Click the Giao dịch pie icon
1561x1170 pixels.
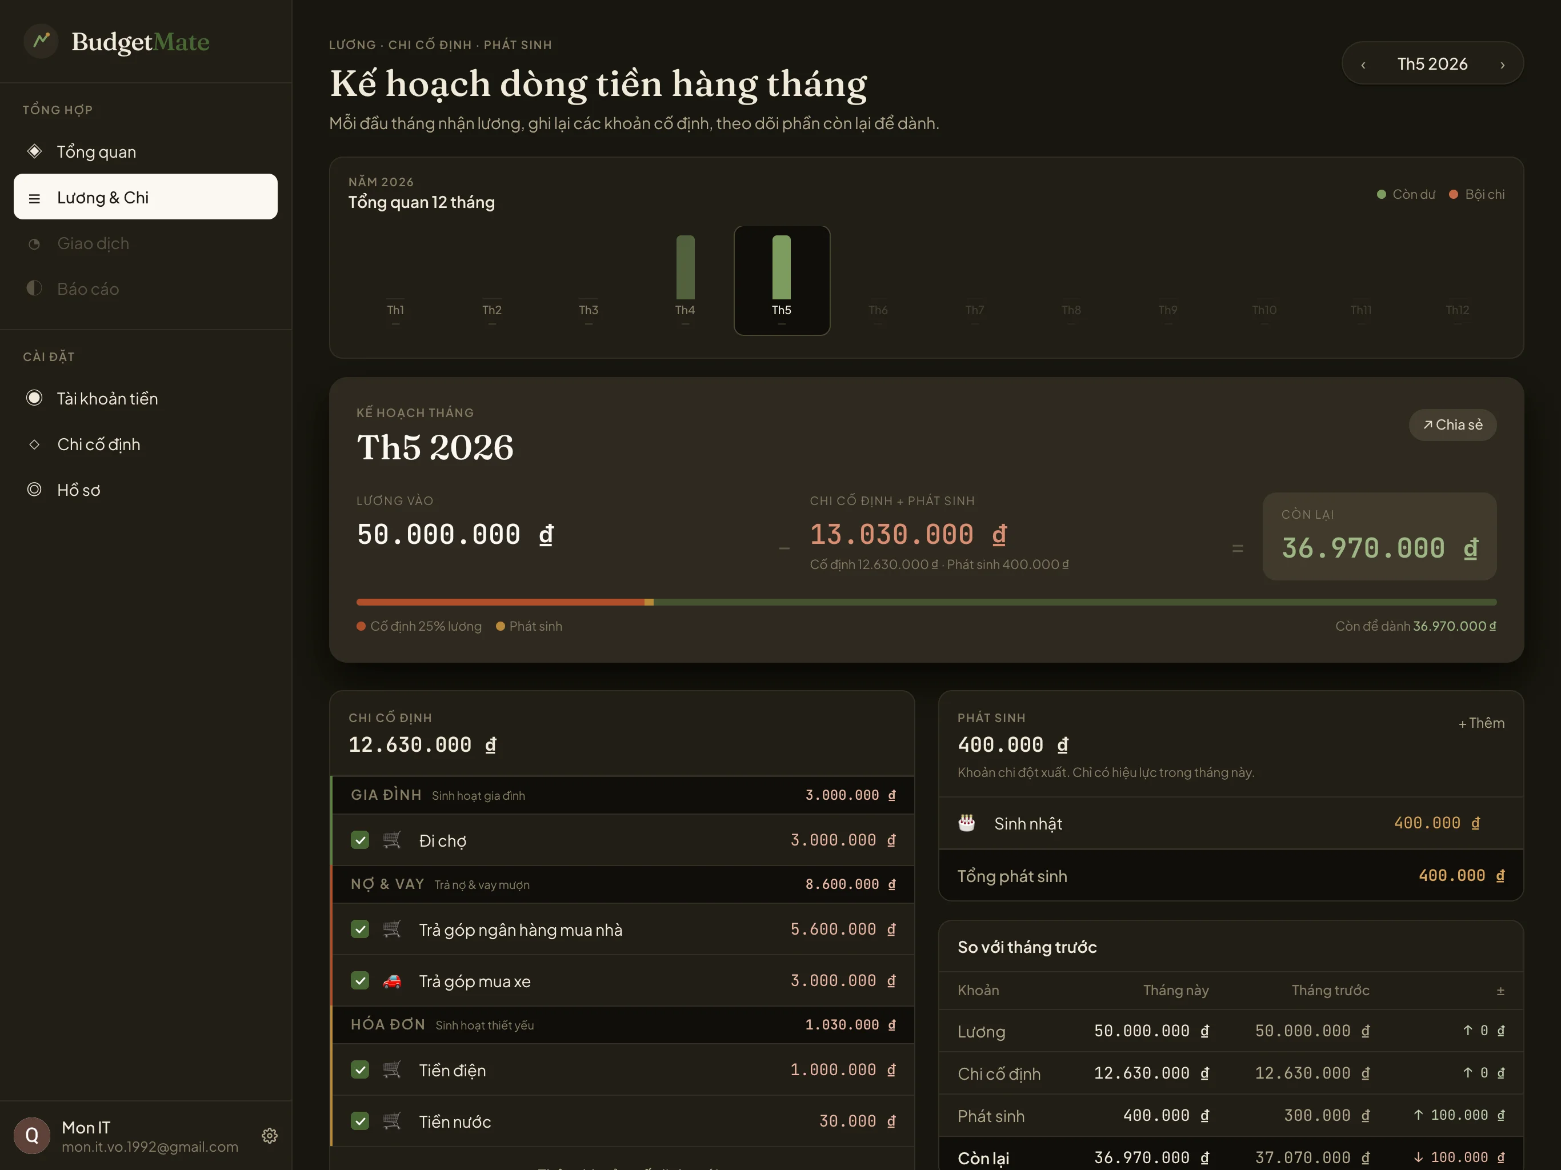tap(34, 244)
